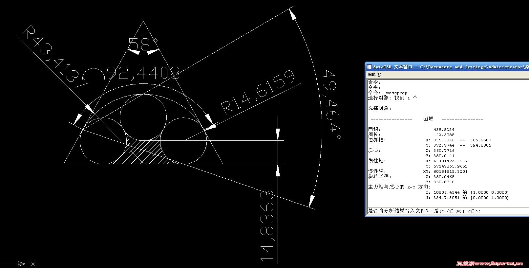This screenshot has height=268, width=529.
Task: Click inertia value 57147865.9652
Action: (x=451, y=166)
